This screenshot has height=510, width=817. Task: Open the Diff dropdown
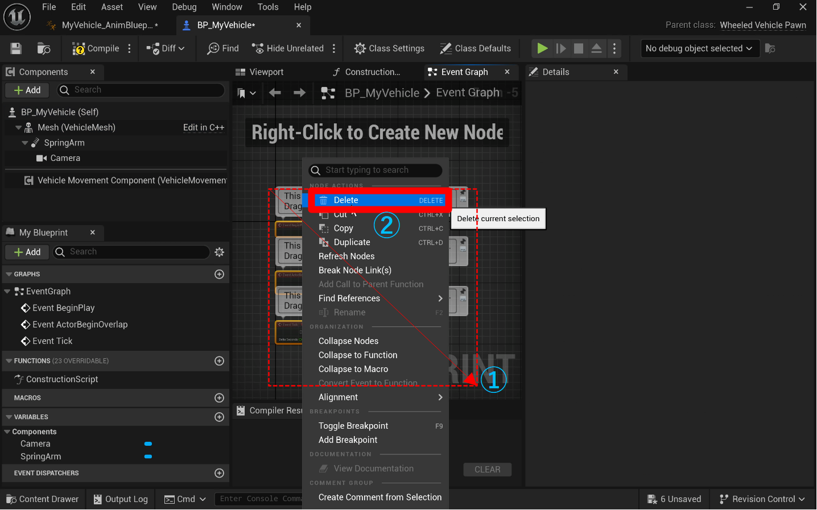coord(166,48)
